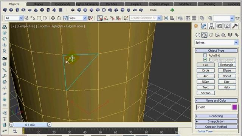
Task: Click the Circle spline button
Action: point(206,71)
